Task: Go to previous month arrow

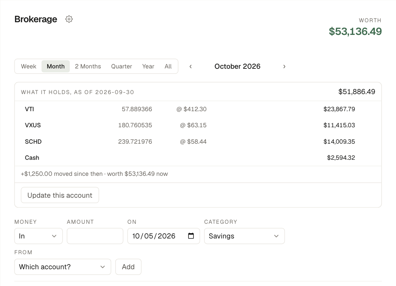Action: point(191,66)
